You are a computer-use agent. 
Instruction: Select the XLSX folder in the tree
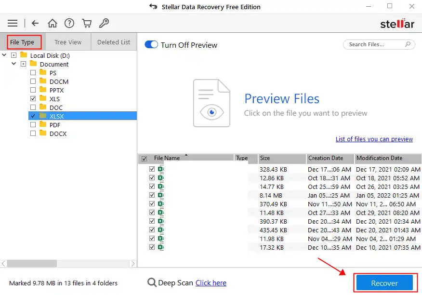coord(82,116)
